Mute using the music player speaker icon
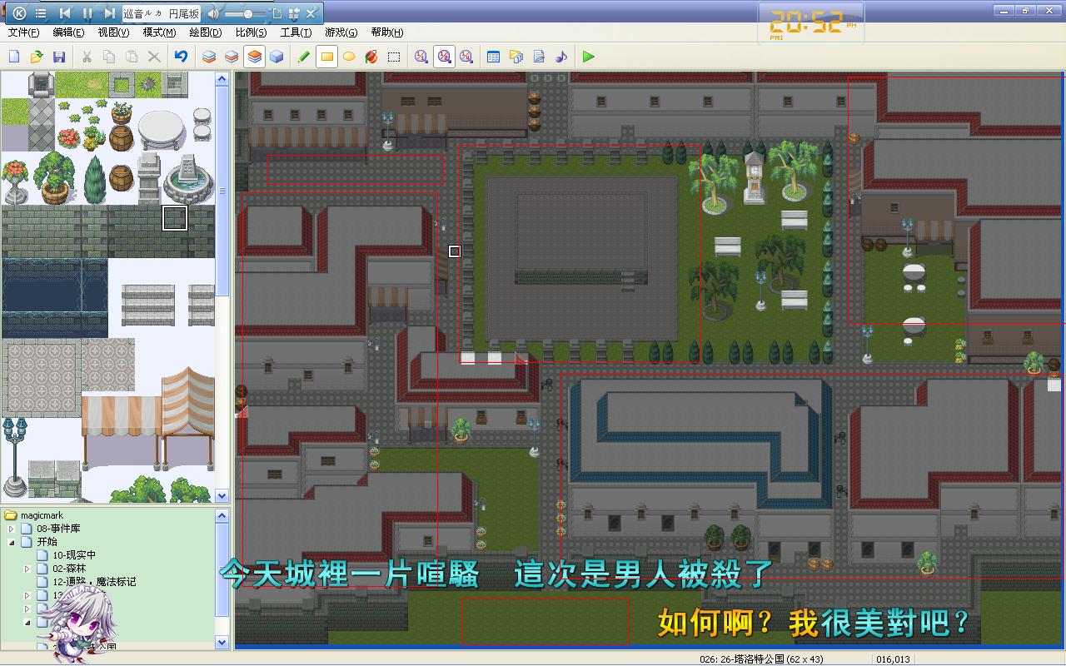 click(213, 14)
